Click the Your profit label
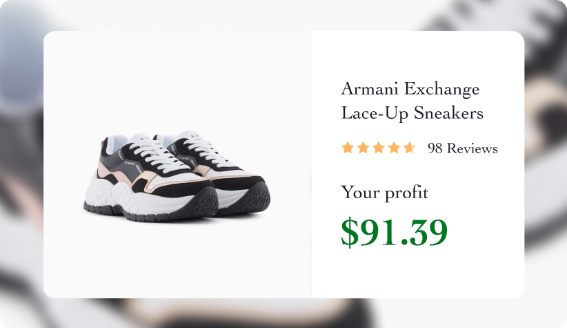 click(384, 193)
